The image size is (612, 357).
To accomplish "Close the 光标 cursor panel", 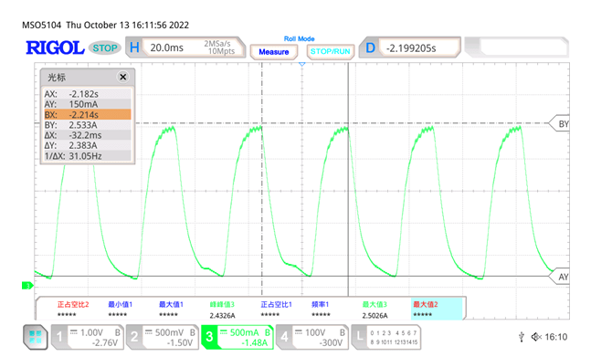I will pyautogui.click(x=122, y=77).
